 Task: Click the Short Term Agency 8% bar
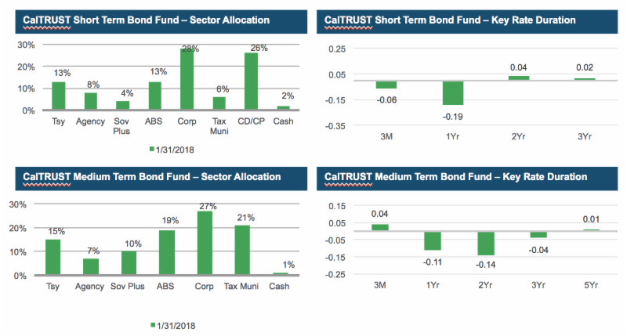pyautogui.click(x=91, y=101)
